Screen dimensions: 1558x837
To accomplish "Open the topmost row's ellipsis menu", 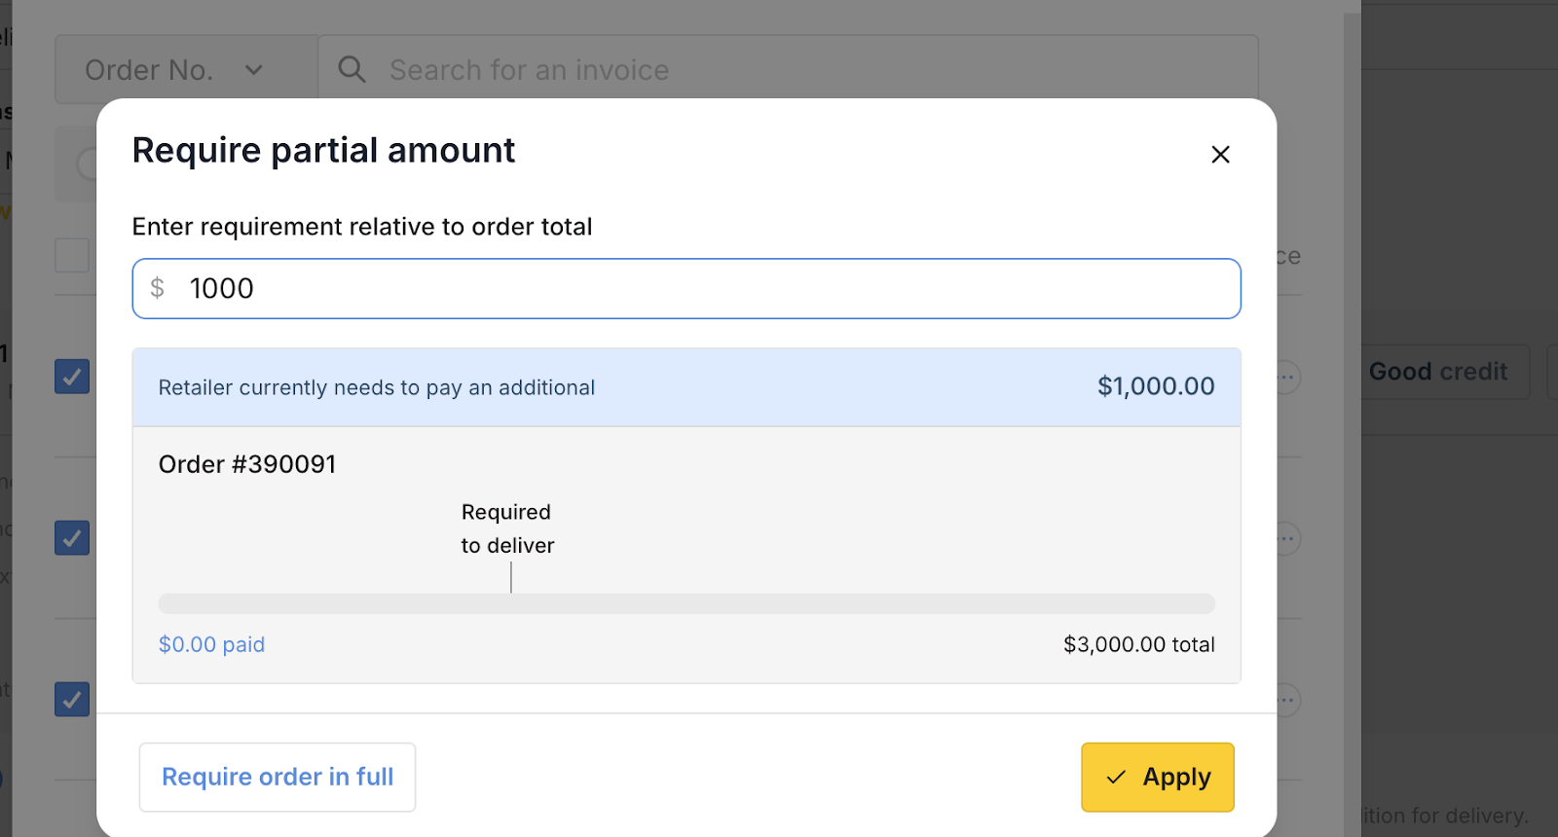I will click(x=1287, y=377).
